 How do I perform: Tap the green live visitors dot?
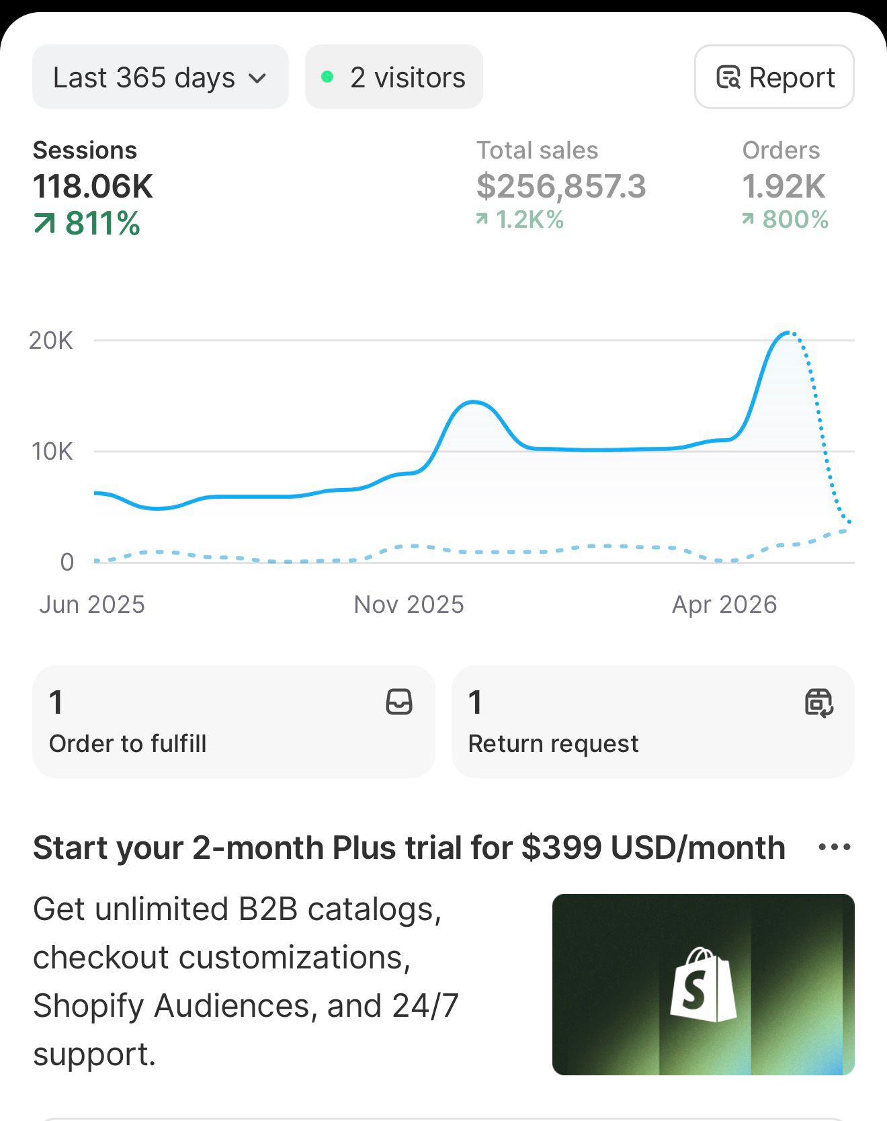coord(327,77)
